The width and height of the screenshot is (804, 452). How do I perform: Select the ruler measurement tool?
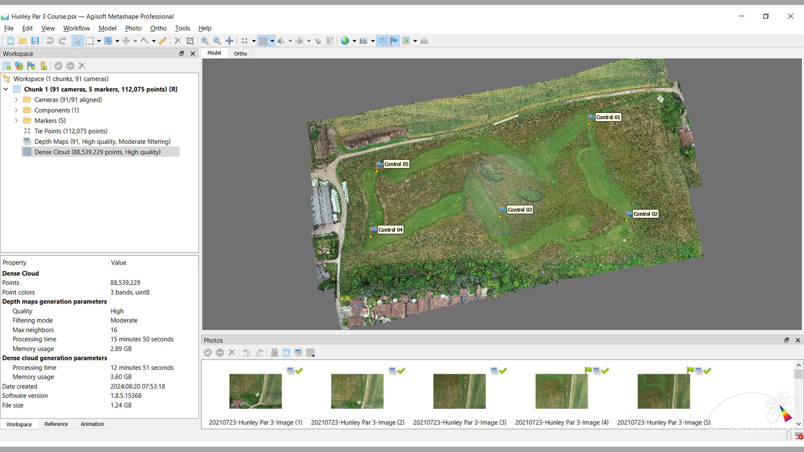163,41
